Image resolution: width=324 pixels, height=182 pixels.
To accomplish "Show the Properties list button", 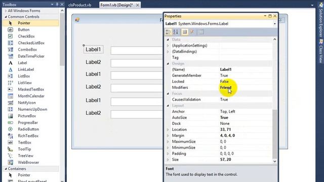I will (185, 32).
